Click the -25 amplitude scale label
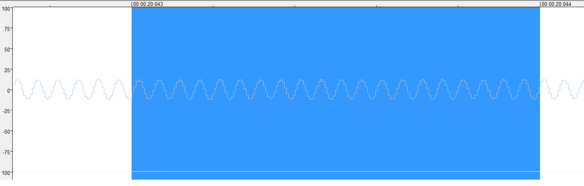The width and height of the screenshot is (584, 186). point(6,110)
